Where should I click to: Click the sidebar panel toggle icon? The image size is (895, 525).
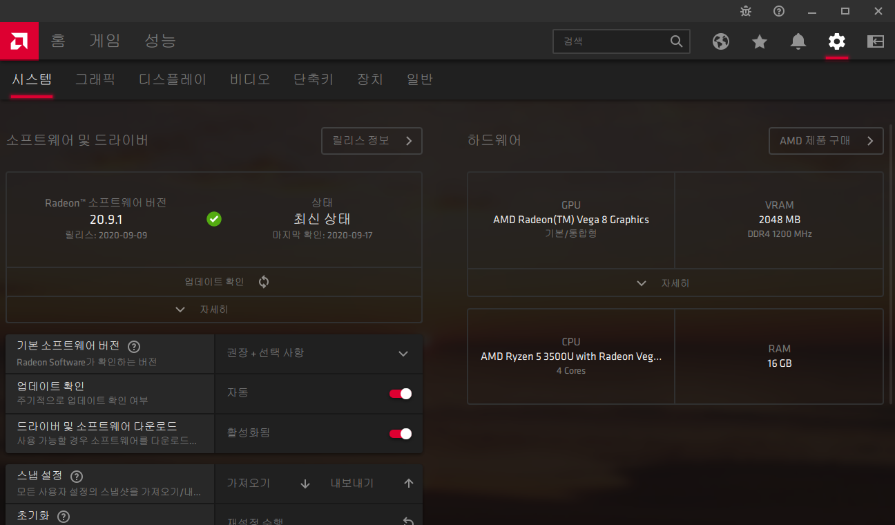coord(876,41)
